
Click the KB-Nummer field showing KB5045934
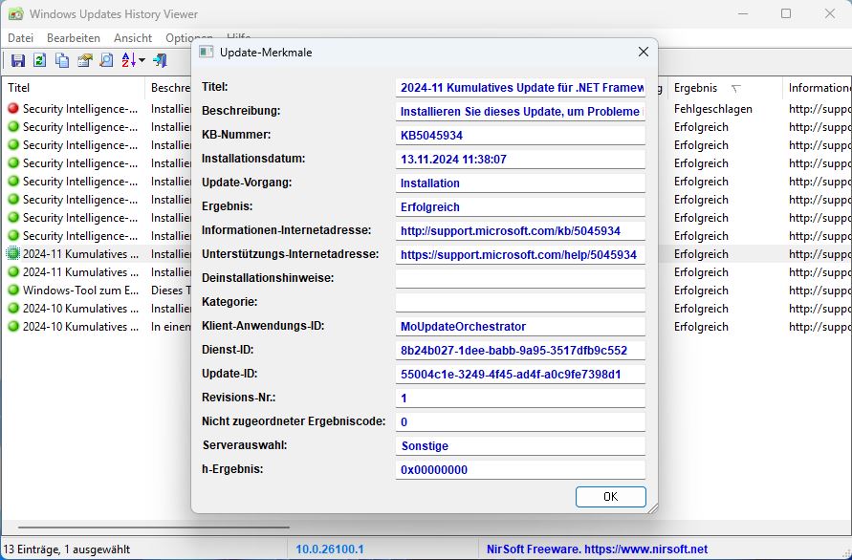(x=520, y=134)
